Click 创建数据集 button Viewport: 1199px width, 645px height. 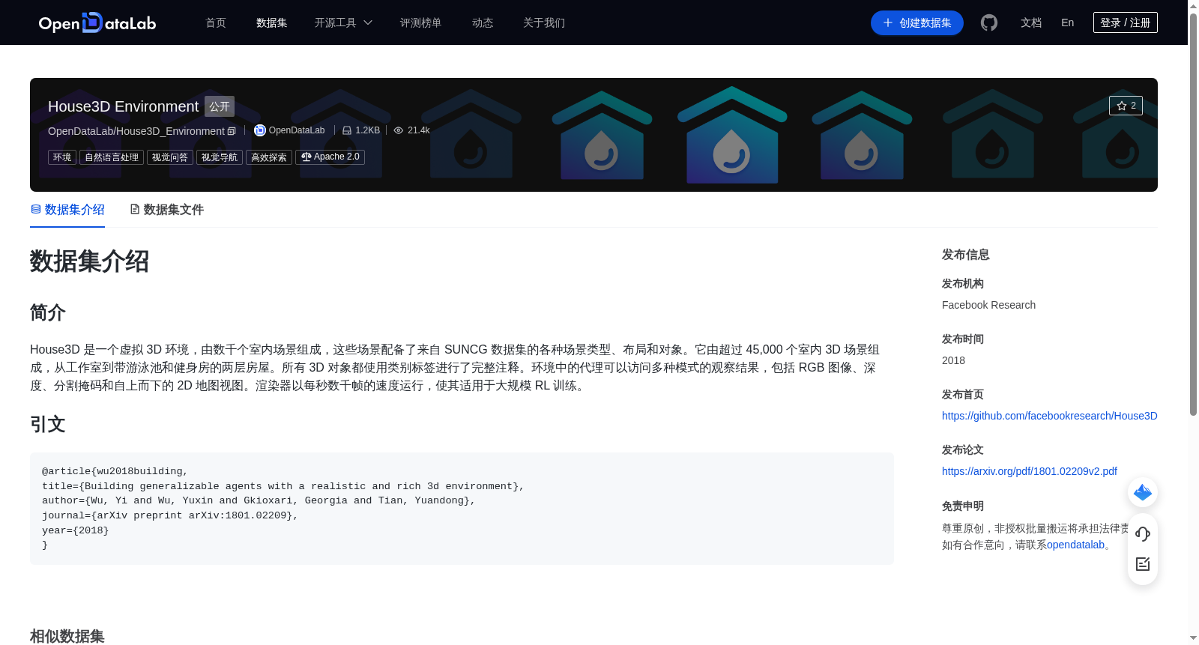(916, 23)
